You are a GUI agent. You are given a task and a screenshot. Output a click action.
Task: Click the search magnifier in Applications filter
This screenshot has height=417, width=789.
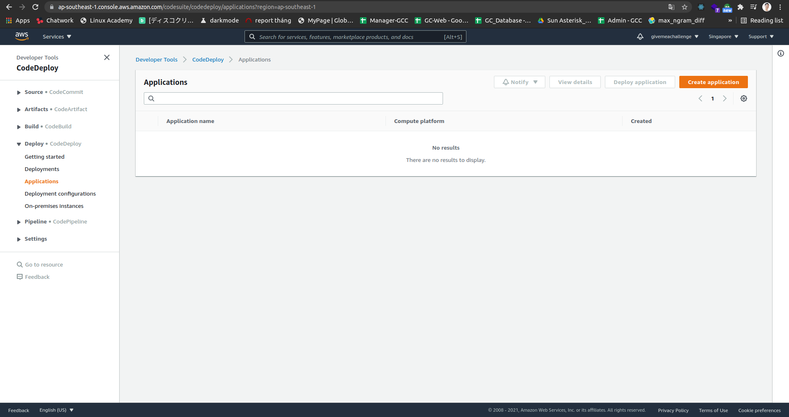[x=151, y=98]
